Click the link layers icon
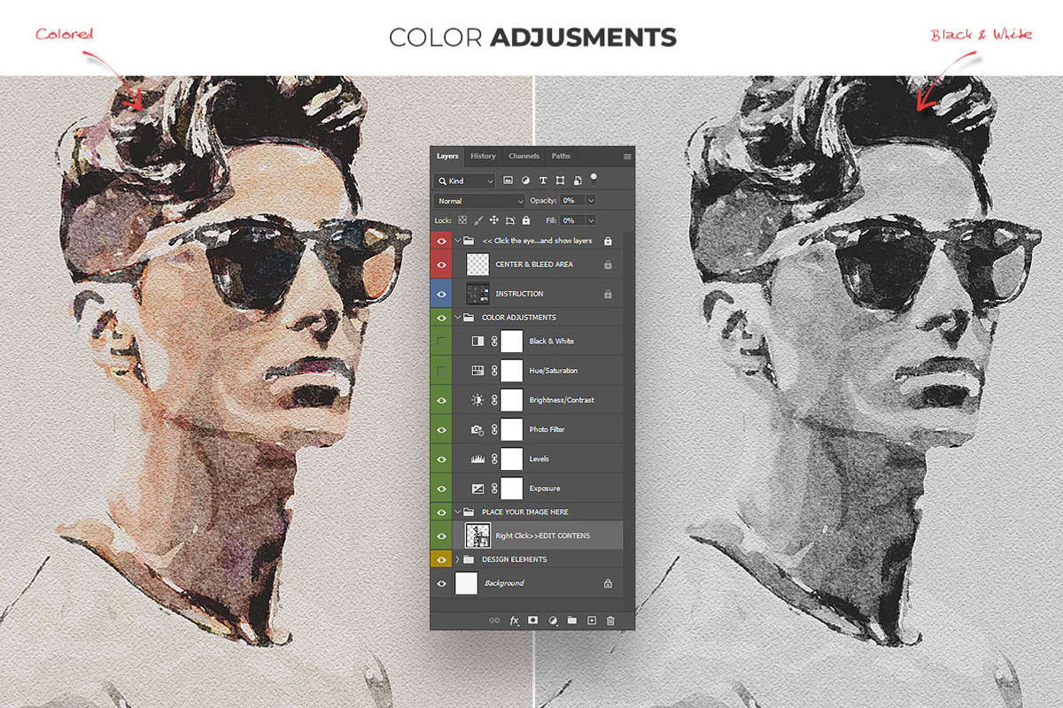Screen dimensions: 1063x708 (494, 621)
